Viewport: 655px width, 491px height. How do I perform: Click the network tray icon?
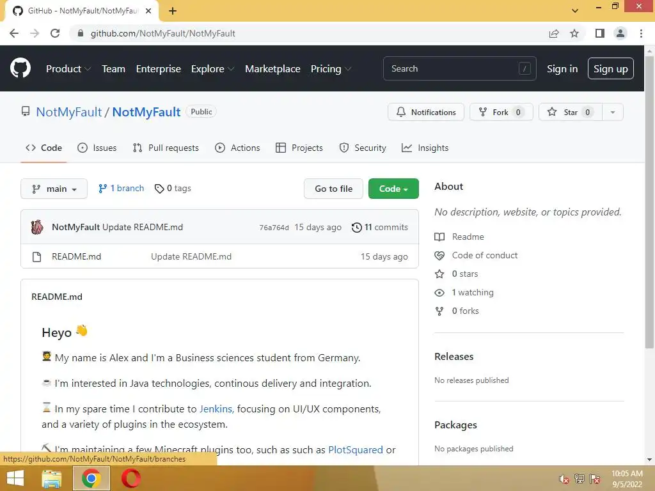coord(580,479)
